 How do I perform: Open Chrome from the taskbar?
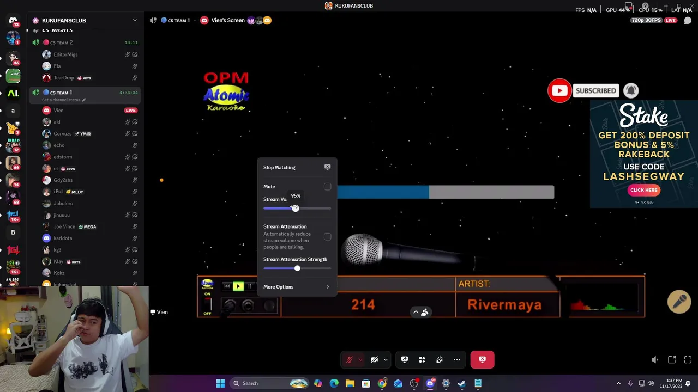pyautogui.click(x=382, y=383)
